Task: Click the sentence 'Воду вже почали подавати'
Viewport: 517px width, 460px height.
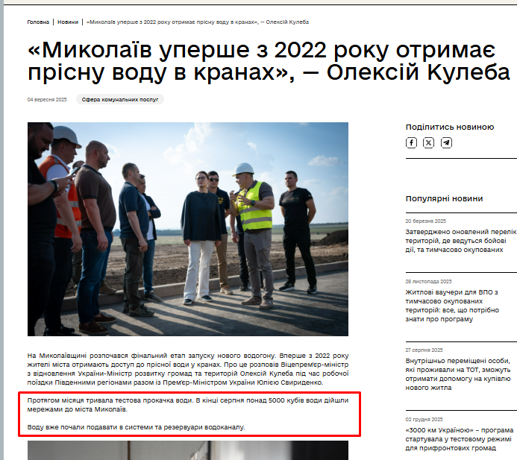Action: pyautogui.click(x=136, y=427)
